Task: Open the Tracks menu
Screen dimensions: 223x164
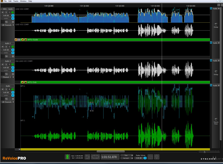Action: coord(16,1)
